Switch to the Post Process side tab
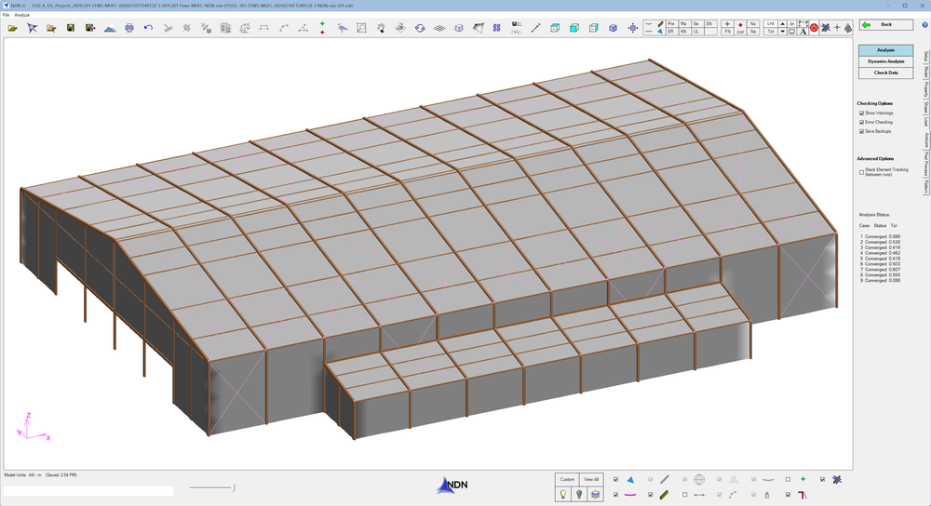The width and height of the screenshot is (931, 506). pos(925,163)
